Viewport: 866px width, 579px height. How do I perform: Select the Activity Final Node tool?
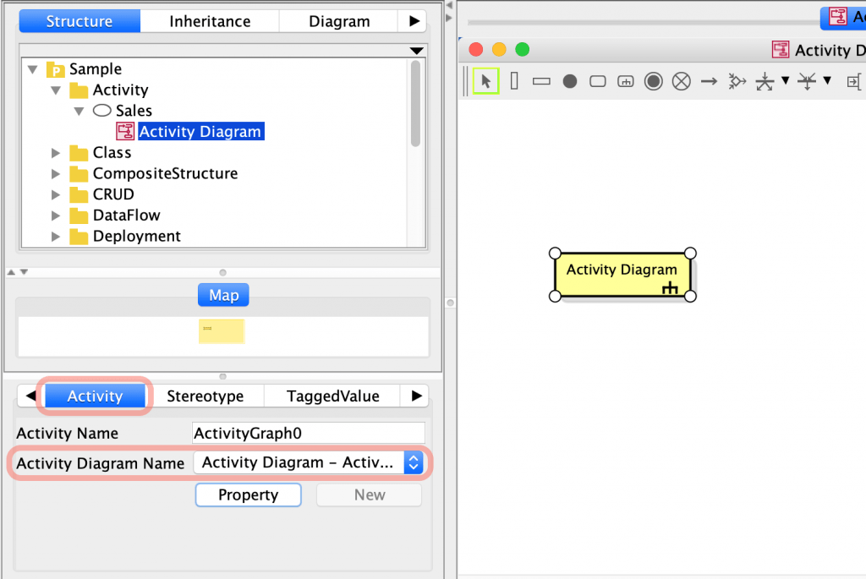tap(654, 82)
